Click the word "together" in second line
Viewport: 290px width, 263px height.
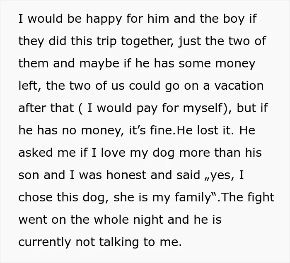[147, 41]
